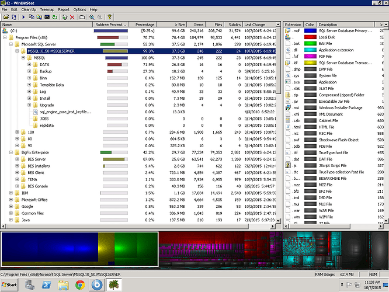Expand the Java folder node
Viewport: 389px width, 292px height.
(x=11, y=220)
